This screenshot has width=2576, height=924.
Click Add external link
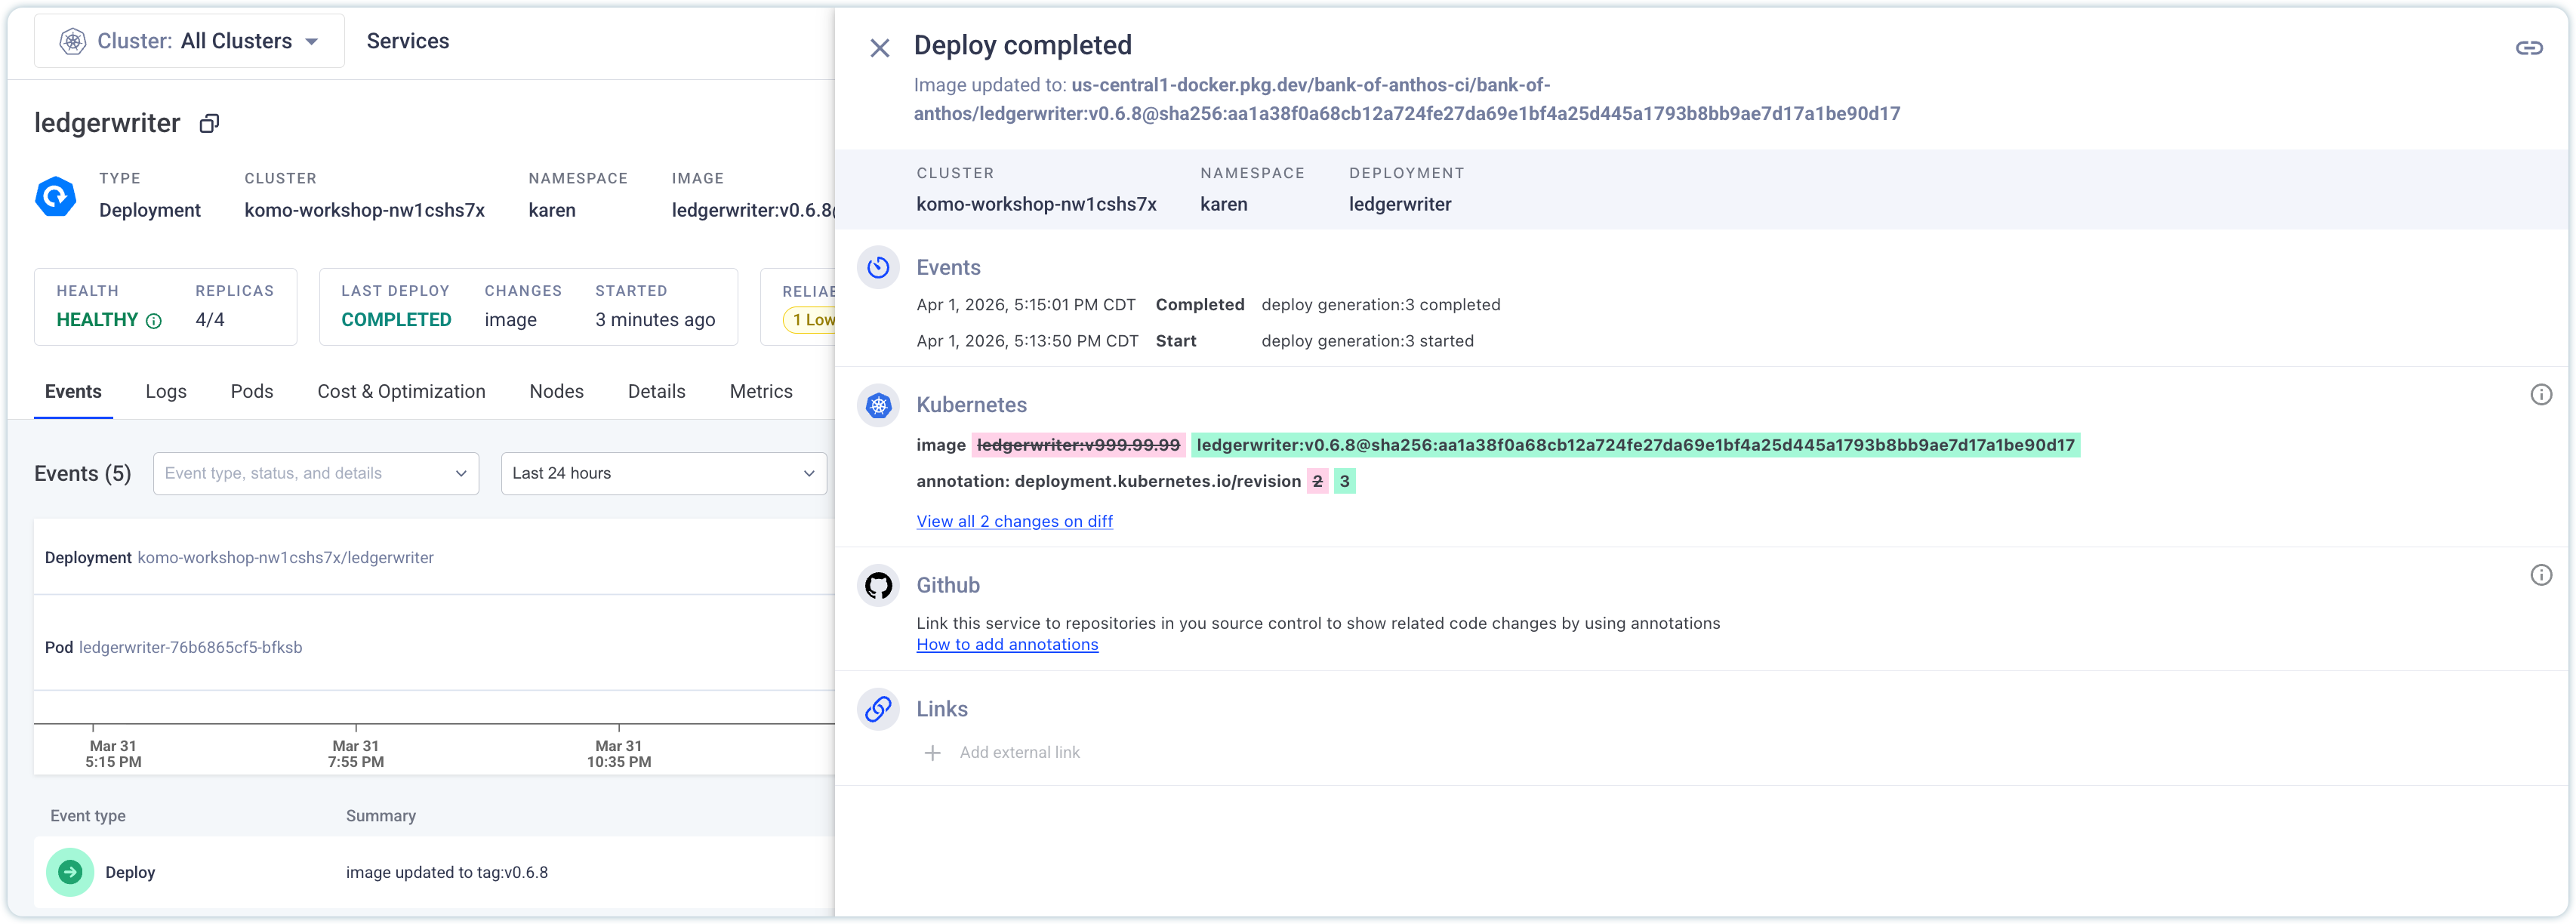[x=1019, y=753]
